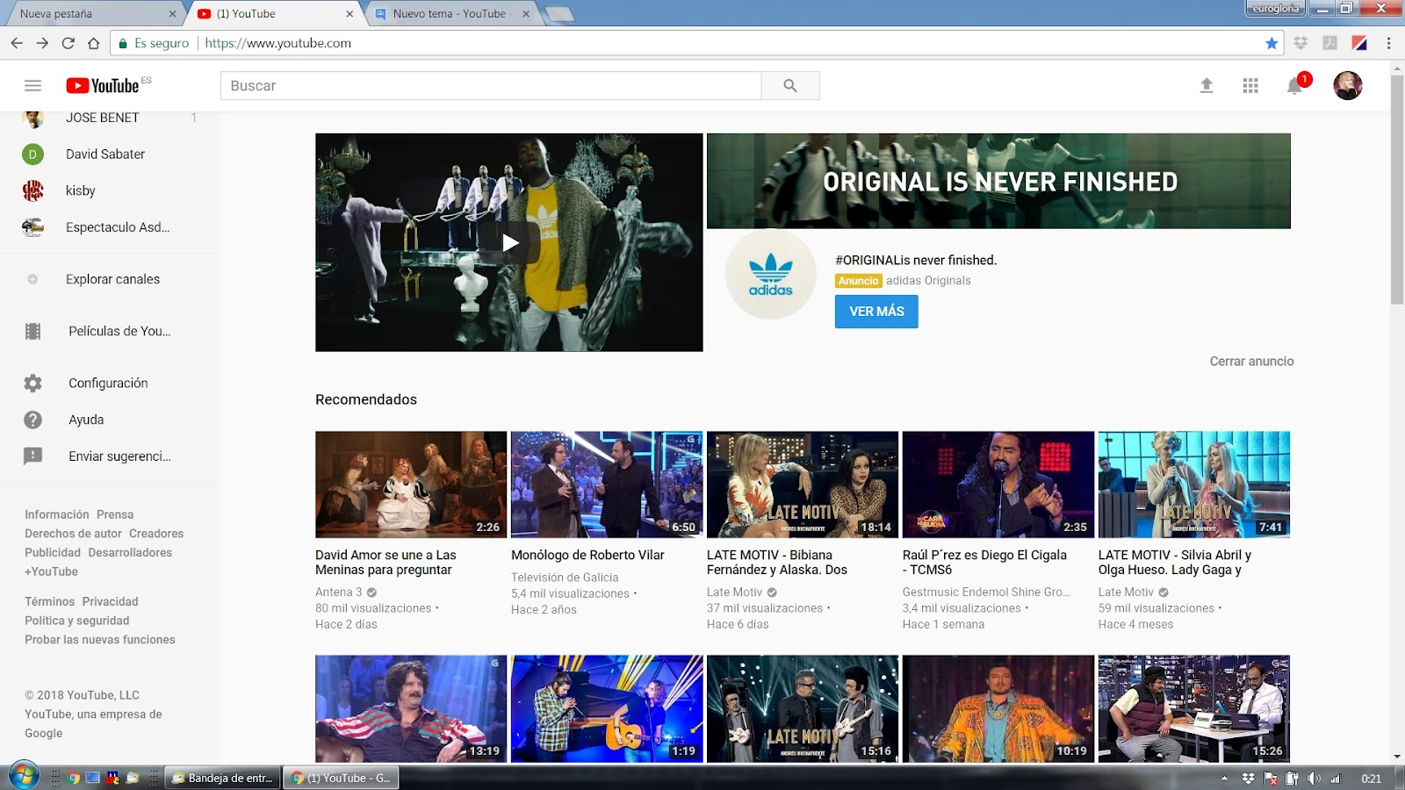This screenshot has height=790, width=1405.
Task: Open the Televisión de Galicia channel link
Action: (x=565, y=578)
